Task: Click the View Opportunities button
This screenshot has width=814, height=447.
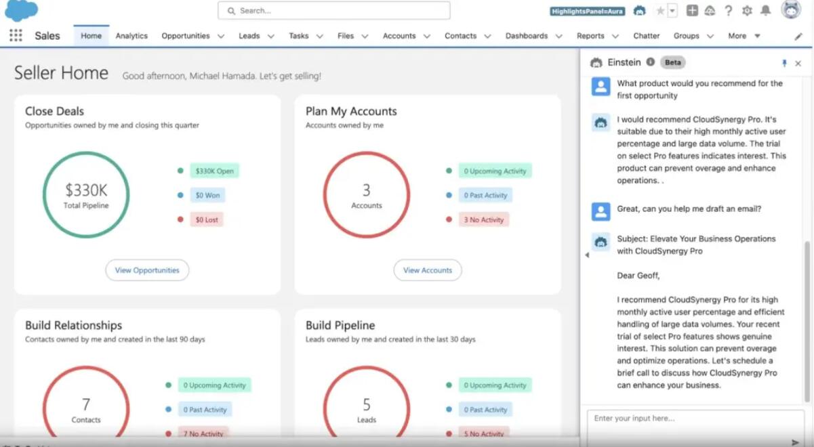Action: tap(147, 270)
